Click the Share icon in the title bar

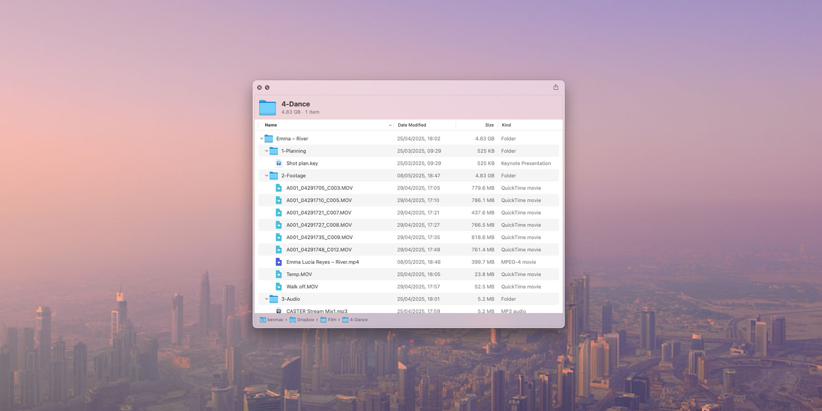coord(556,87)
